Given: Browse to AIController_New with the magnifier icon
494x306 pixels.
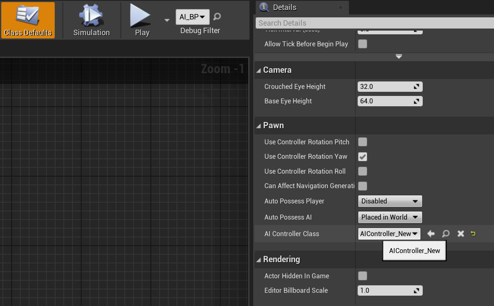Looking at the screenshot, I should [446, 234].
